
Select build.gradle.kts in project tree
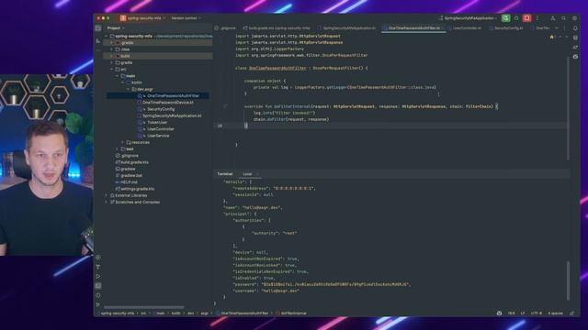(134, 162)
